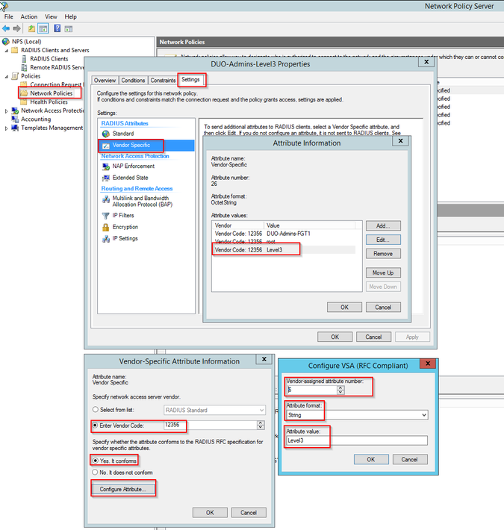
Task: Select No. It does not conform radio
Action: point(96,473)
